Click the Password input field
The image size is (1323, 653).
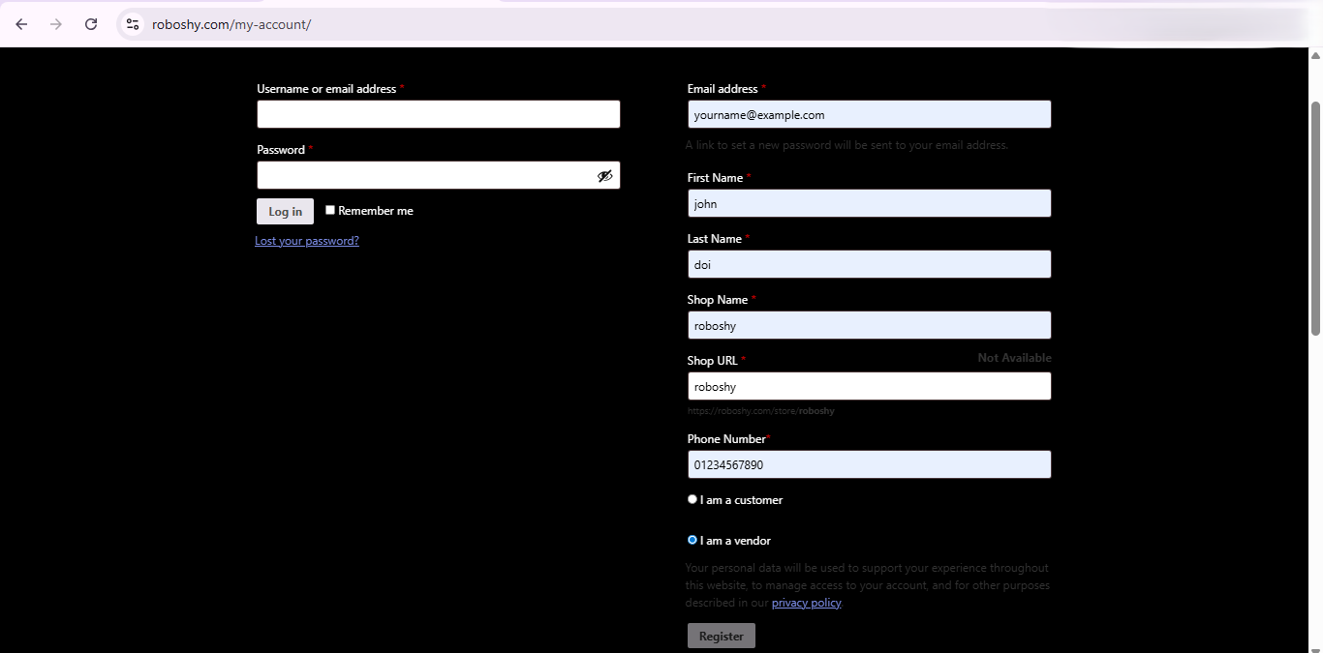(x=426, y=175)
